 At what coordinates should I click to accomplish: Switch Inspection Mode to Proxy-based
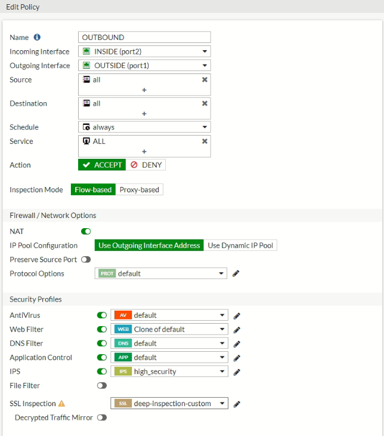139,190
